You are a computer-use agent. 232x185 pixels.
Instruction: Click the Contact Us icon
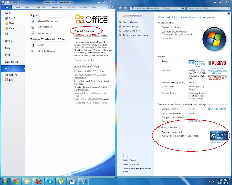33,33
